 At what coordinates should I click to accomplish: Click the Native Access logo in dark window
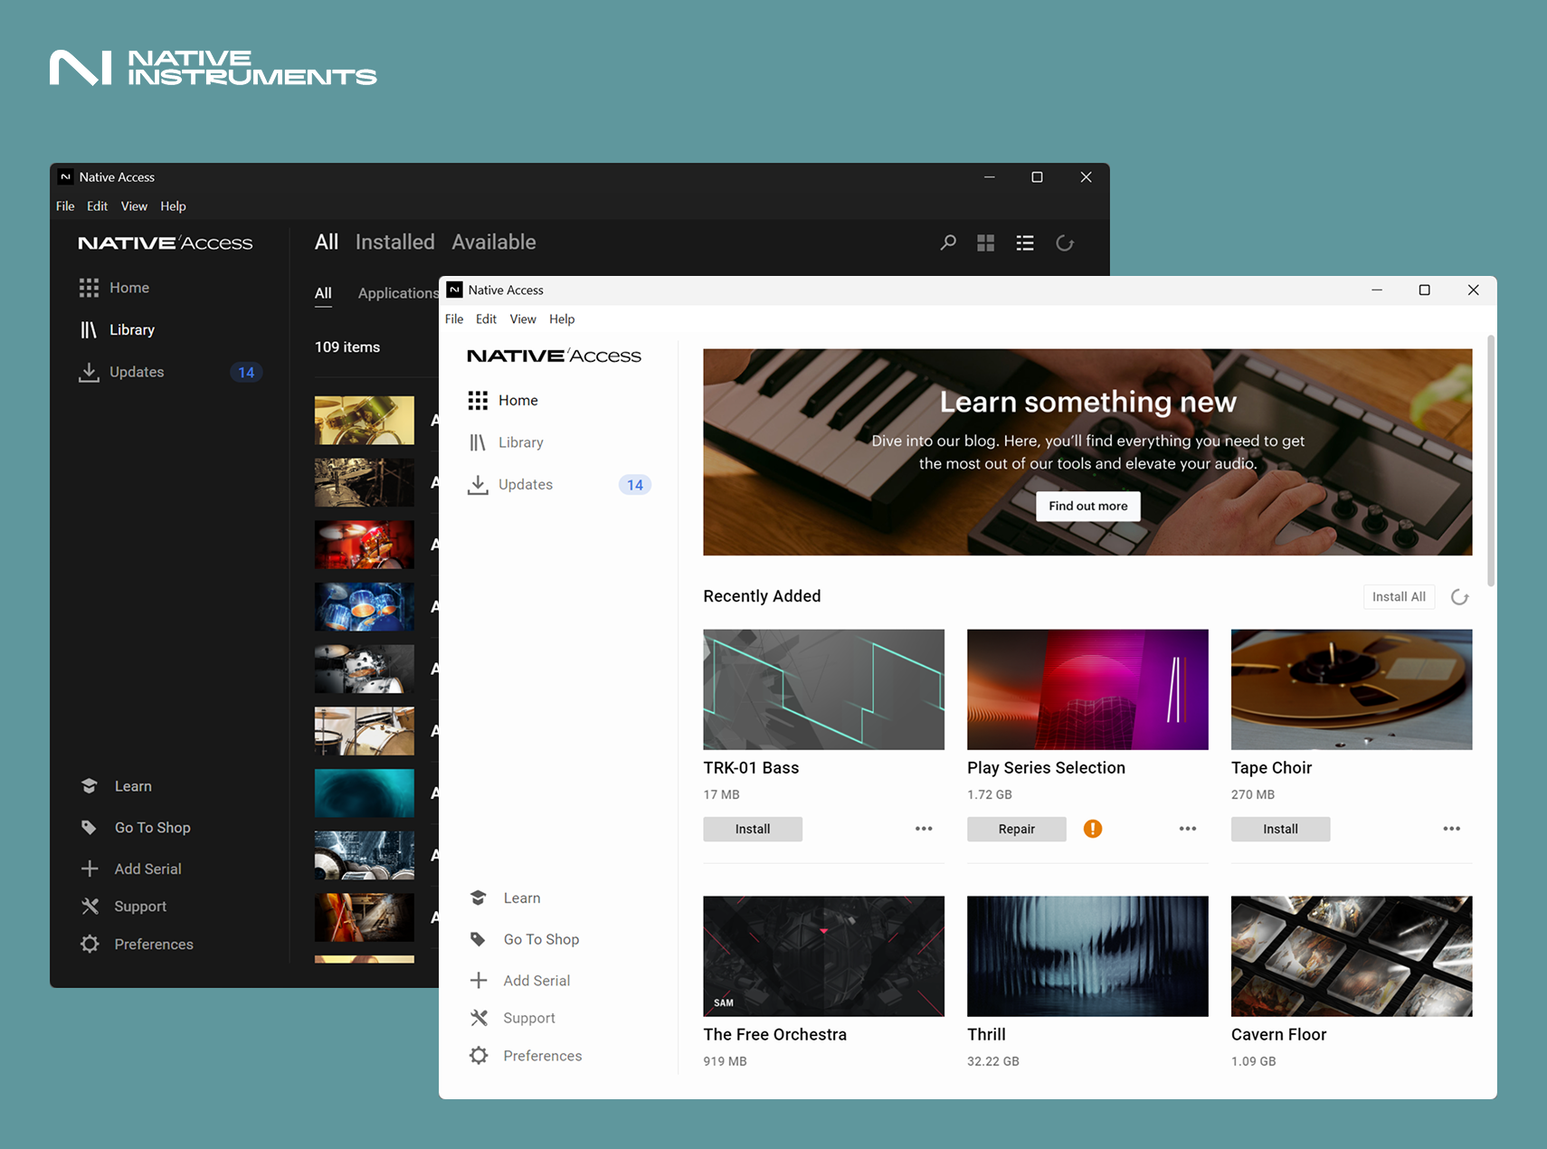[x=166, y=242]
